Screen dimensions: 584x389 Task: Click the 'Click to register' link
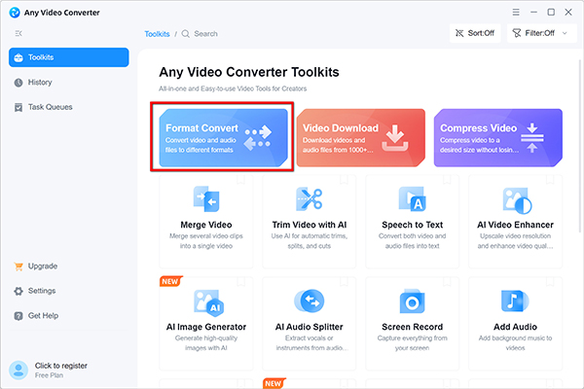pyautogui.click(x=61, y=366)
